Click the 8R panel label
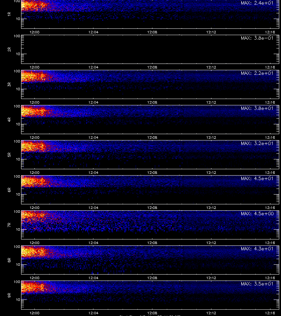Image resolution: width=281 pixels, height=316 pixels. tap(9, 260)
